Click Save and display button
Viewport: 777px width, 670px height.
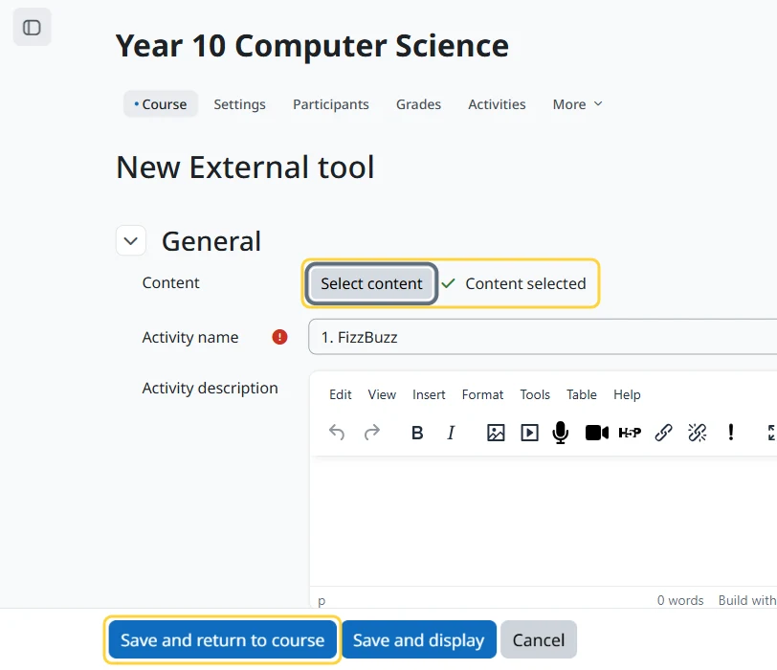(419, 639)
